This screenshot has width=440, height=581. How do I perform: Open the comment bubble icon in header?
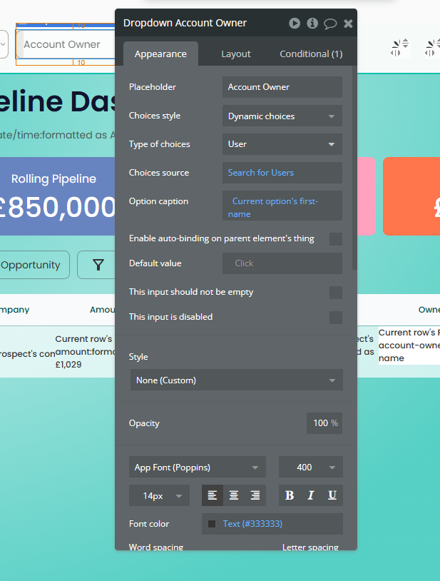[330, 24]
